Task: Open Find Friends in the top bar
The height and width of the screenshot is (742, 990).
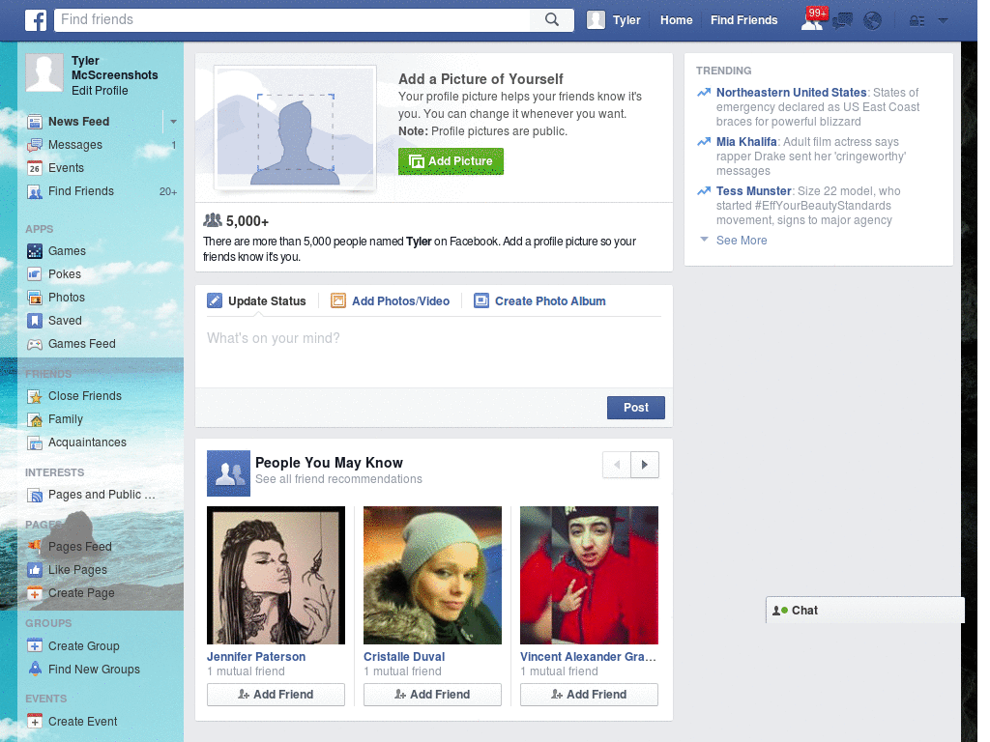Action: point(743,20)
